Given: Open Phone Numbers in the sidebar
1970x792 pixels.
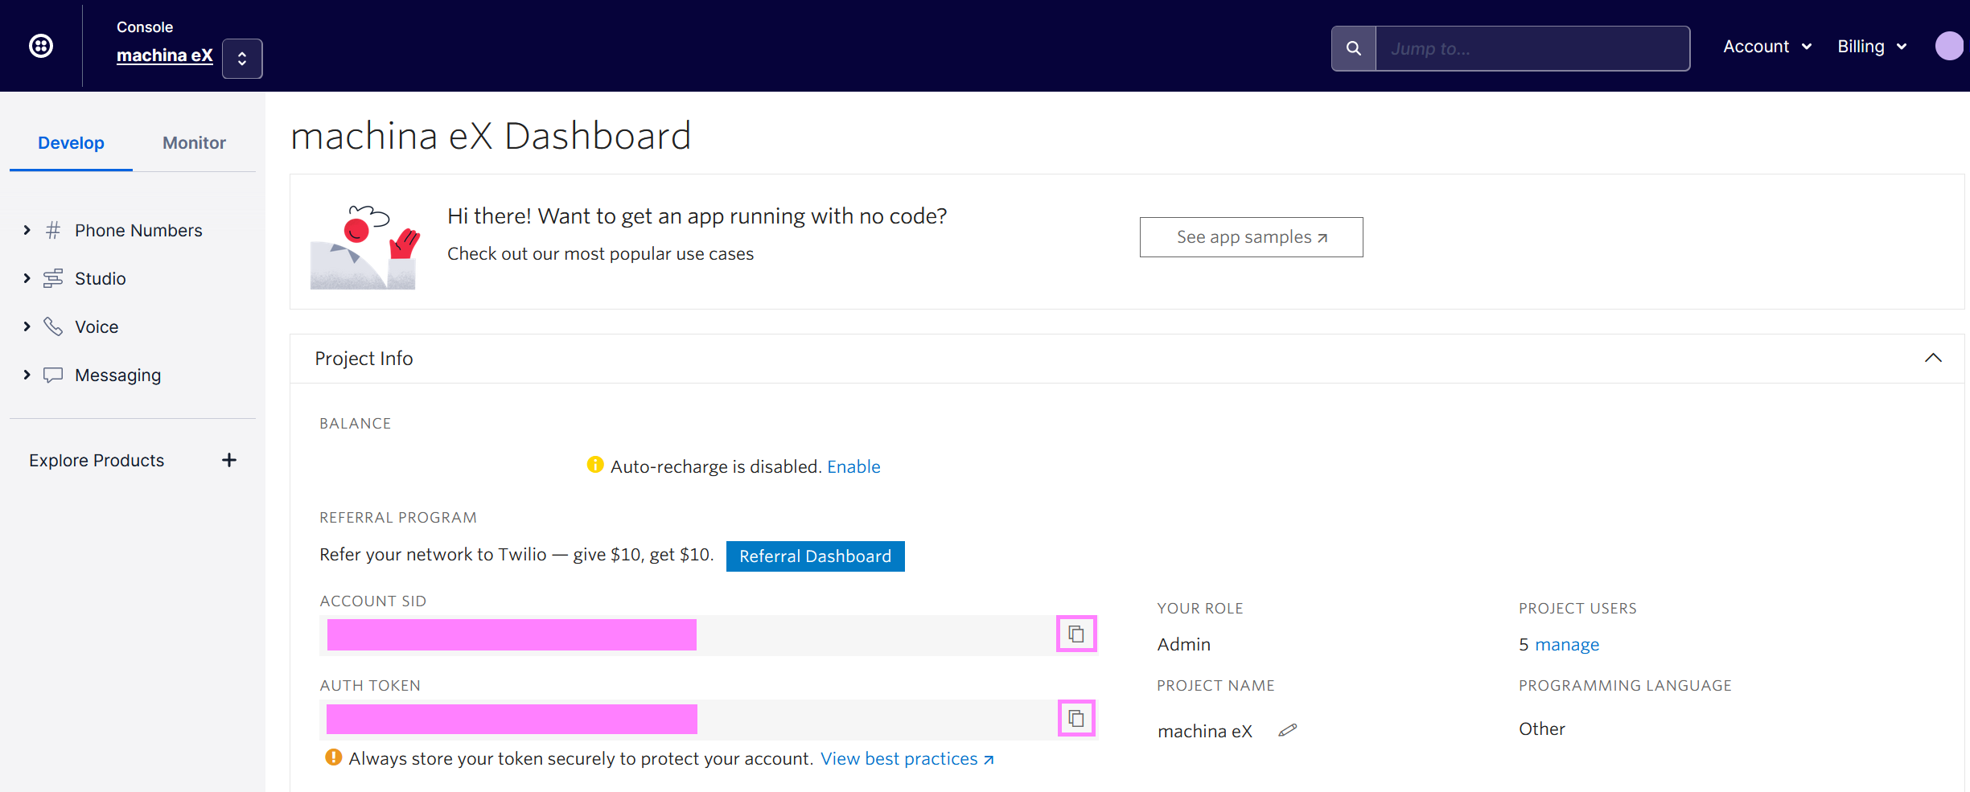Looking at the screenshot, I should click(138, 231).
